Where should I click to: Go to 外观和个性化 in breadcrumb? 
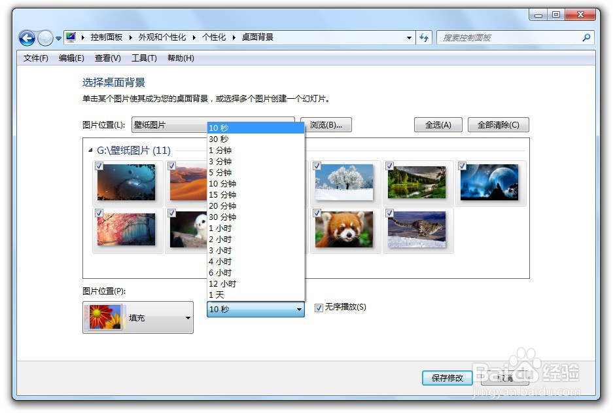pos(162,37)
